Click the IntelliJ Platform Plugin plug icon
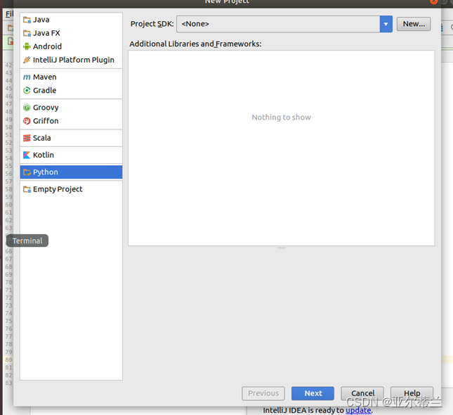The width and height of the screenshot is (453, 415). [27, 60]
